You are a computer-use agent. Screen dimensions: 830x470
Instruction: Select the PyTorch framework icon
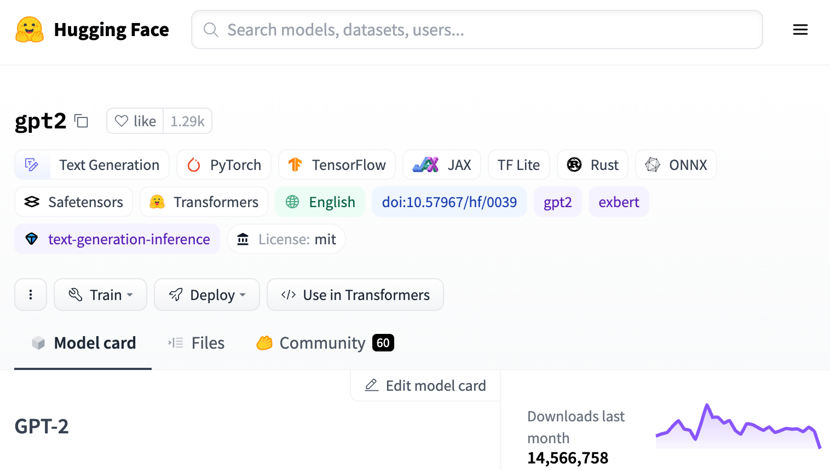tap(193, 164)
